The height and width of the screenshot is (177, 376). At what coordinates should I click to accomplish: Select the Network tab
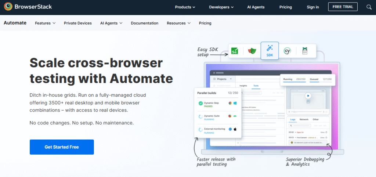[x=304, y=119]
